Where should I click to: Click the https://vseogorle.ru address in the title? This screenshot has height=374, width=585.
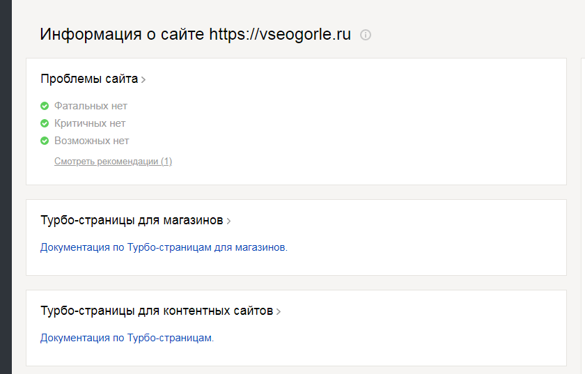tap(280, 34)
